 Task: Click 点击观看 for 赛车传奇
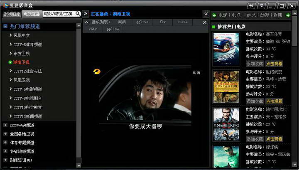[x=274, y=64]
